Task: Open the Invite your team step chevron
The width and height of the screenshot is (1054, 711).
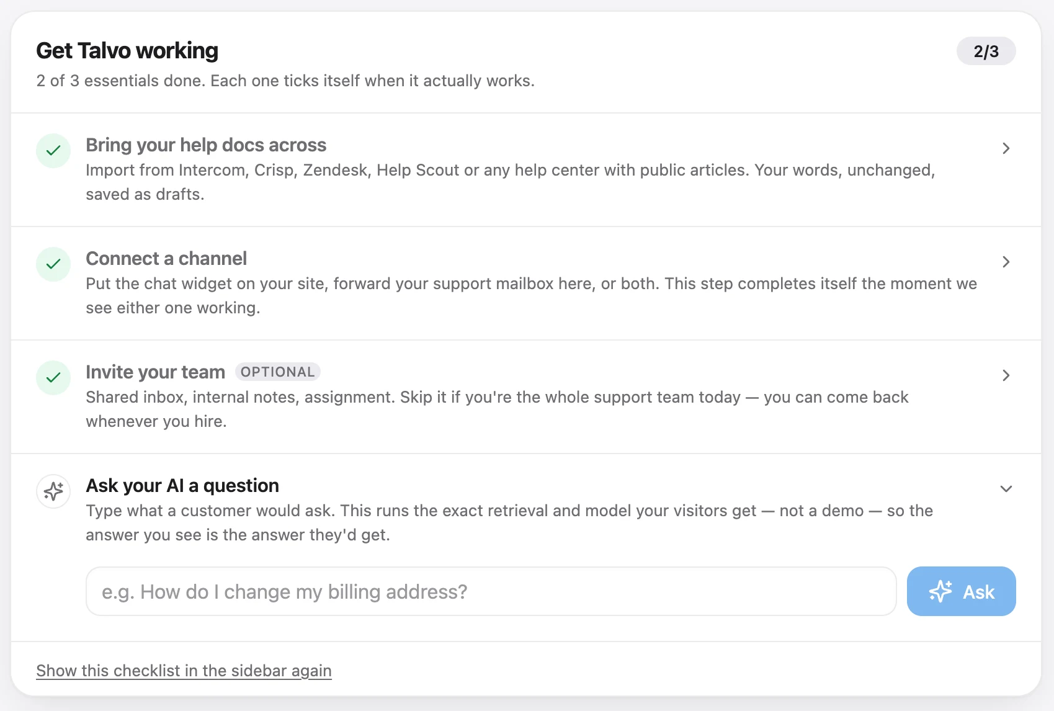Action: click(1006, 375)
